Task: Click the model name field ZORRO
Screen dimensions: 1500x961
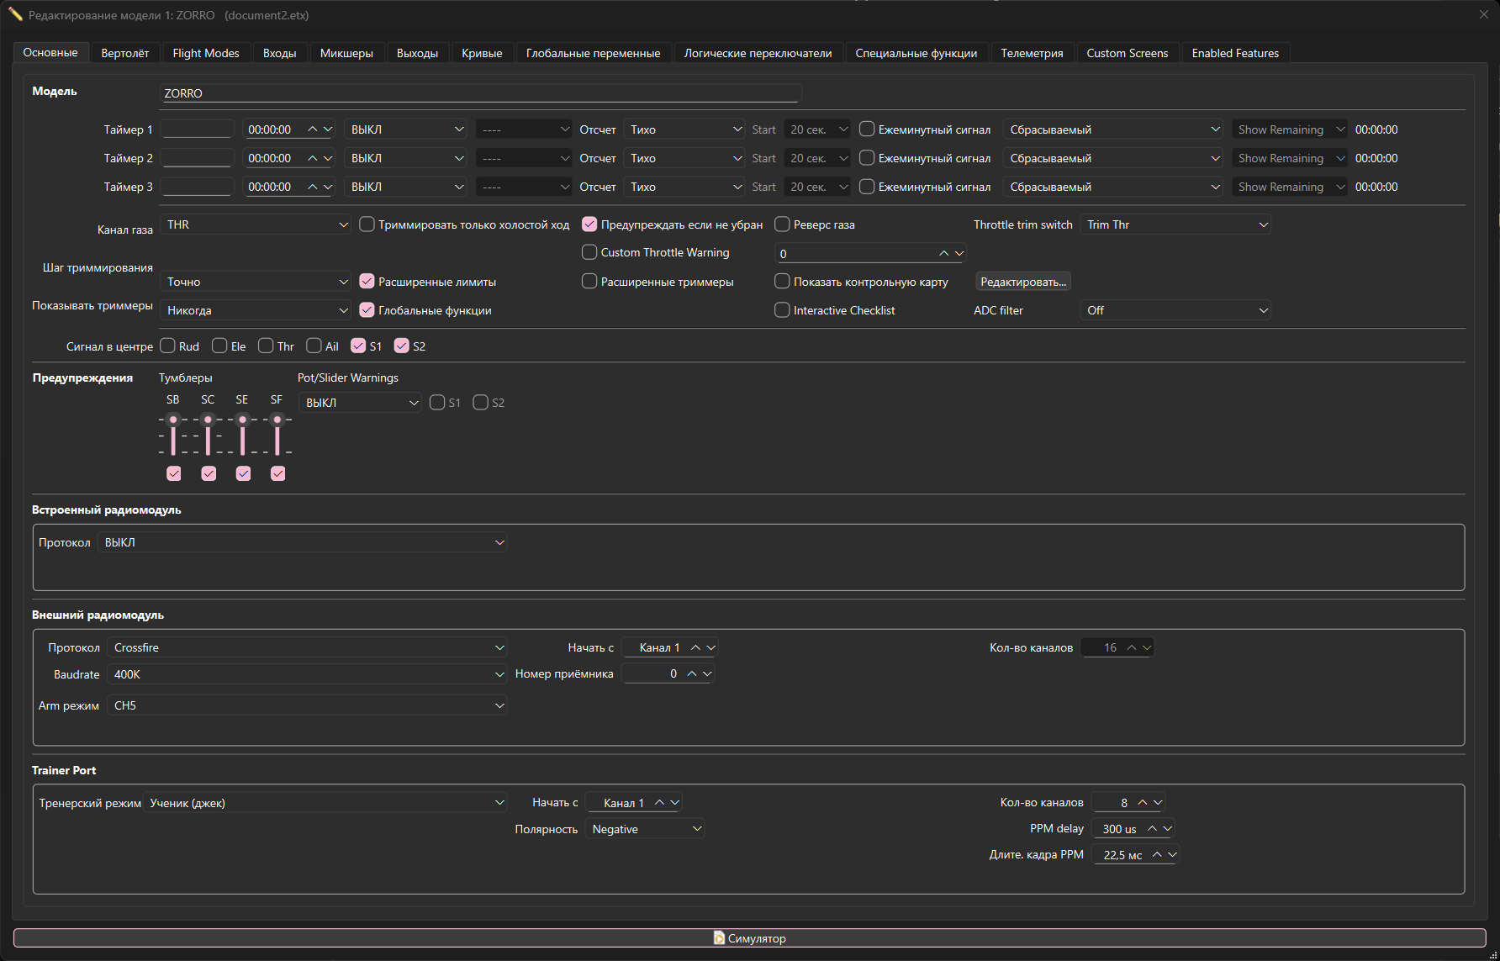Action: (x=480, y=93)
